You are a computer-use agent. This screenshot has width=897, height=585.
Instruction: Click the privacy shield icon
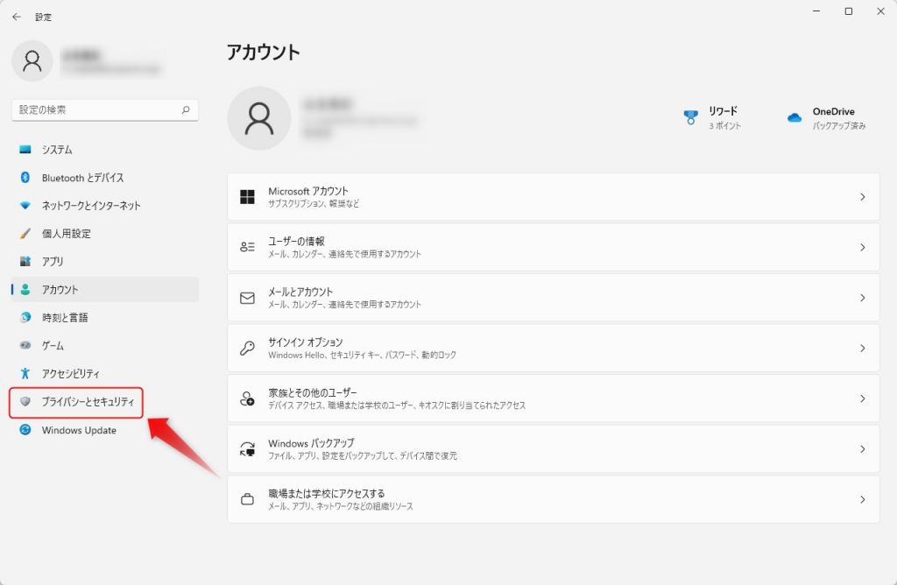tap(25, 401)
